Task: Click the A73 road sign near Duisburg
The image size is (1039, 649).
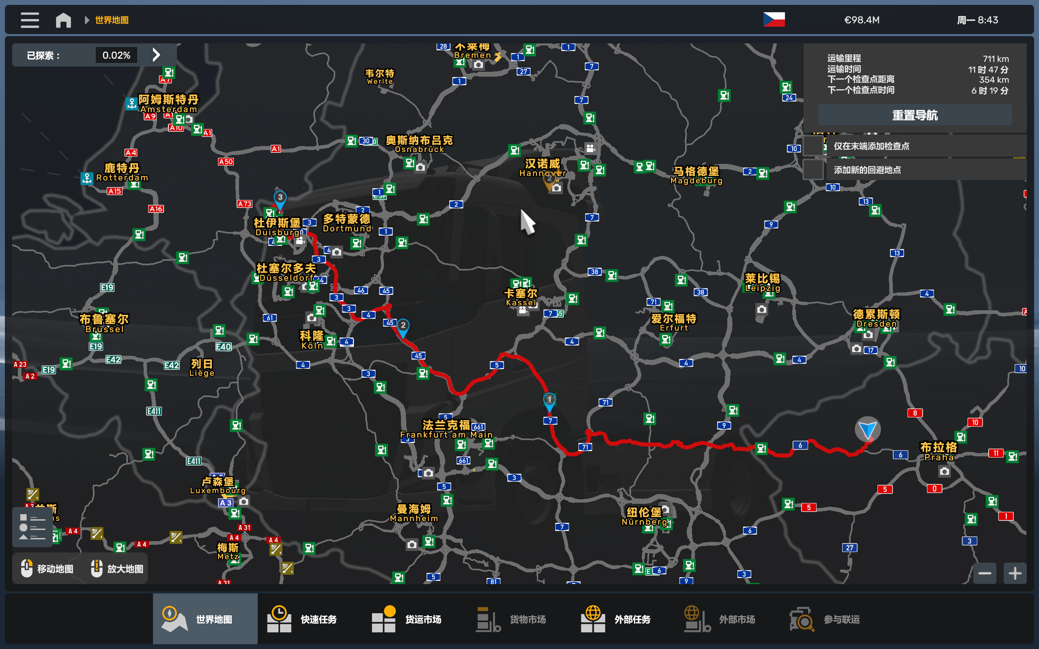Action: pos(244,204)
